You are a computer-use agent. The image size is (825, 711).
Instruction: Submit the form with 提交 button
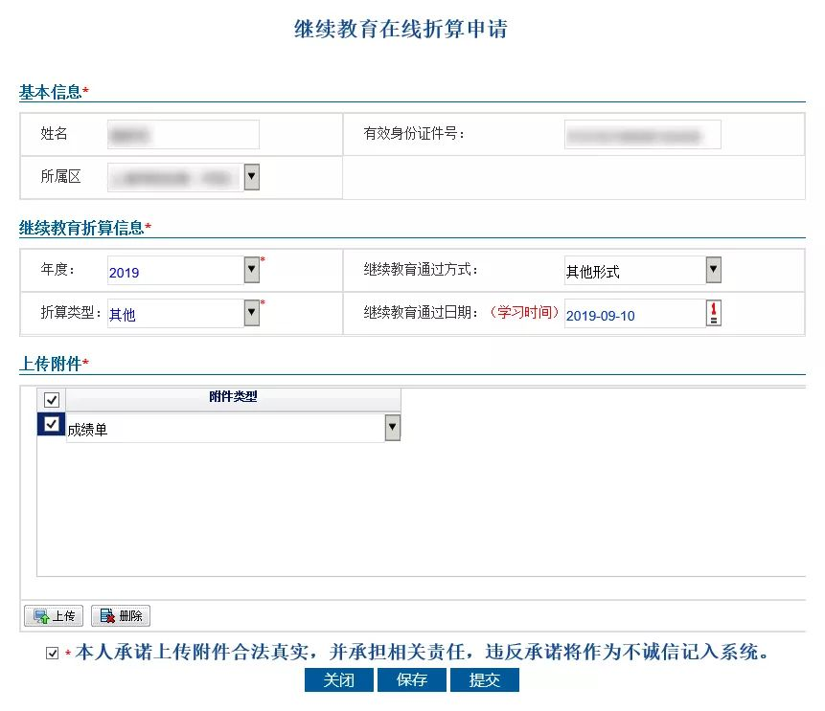[484, 680]
